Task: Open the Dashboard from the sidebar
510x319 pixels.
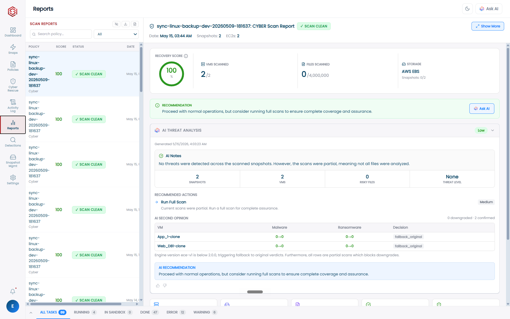Action: coord(13,32)
